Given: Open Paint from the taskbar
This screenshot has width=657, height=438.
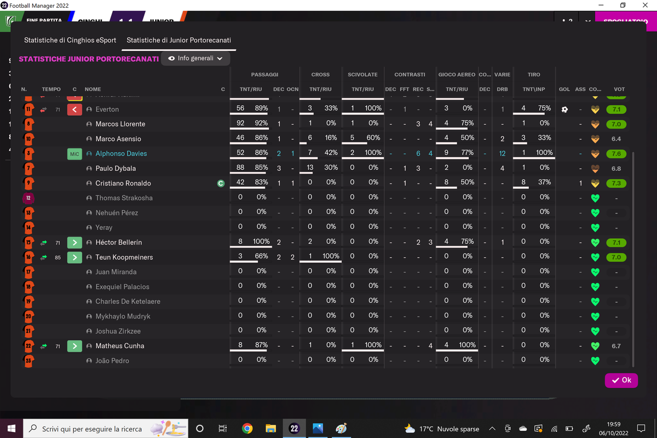Looking at the screenshot, I should pyautogui.click(x=341, y=429).
